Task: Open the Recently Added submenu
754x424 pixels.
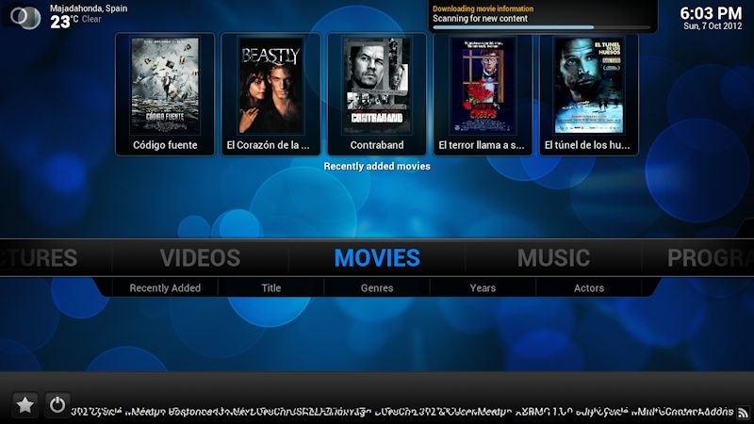Action: 165,288
